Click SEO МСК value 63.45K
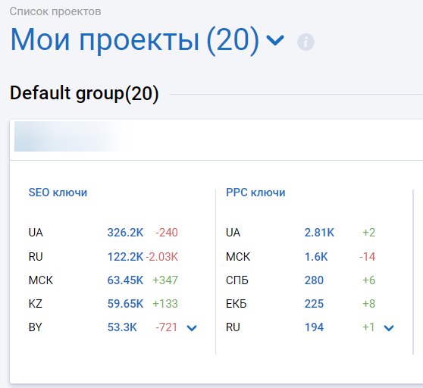423x388 pixels. pyautogui.click(x=125, y=280)
